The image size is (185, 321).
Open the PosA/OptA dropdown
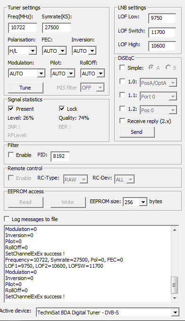click(x=159, y=83)
